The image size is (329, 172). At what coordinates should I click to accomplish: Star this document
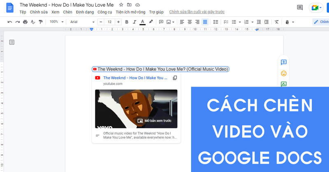click(121, 5)
